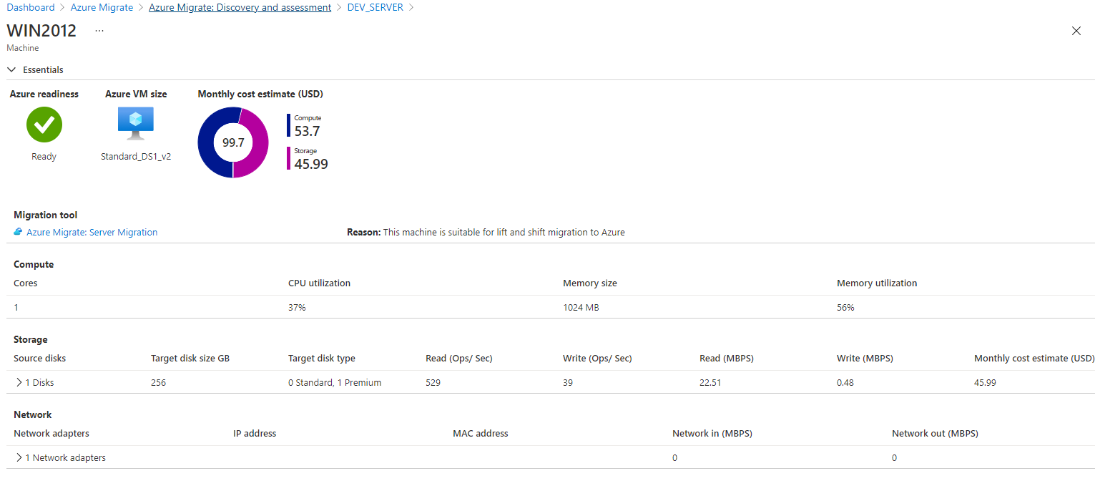Click the Storage legend color bar

(x=289, y=158)
